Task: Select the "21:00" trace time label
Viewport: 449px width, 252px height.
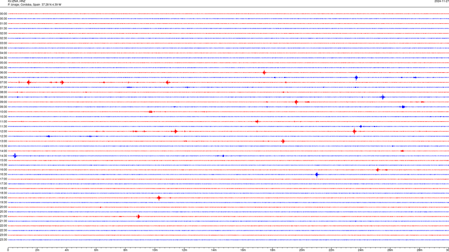Action: [3, 217]
